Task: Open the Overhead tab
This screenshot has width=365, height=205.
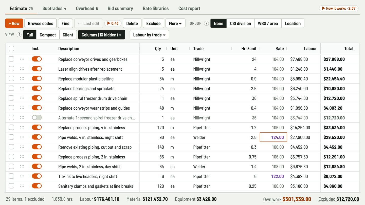Action: (87, 8)
